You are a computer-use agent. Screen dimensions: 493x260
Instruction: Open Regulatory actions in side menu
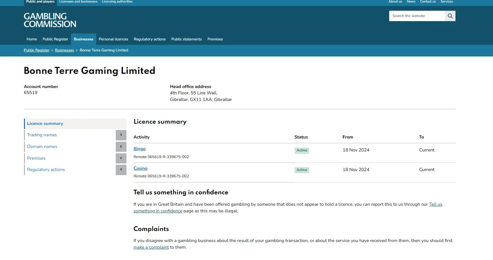coord(46,170)
